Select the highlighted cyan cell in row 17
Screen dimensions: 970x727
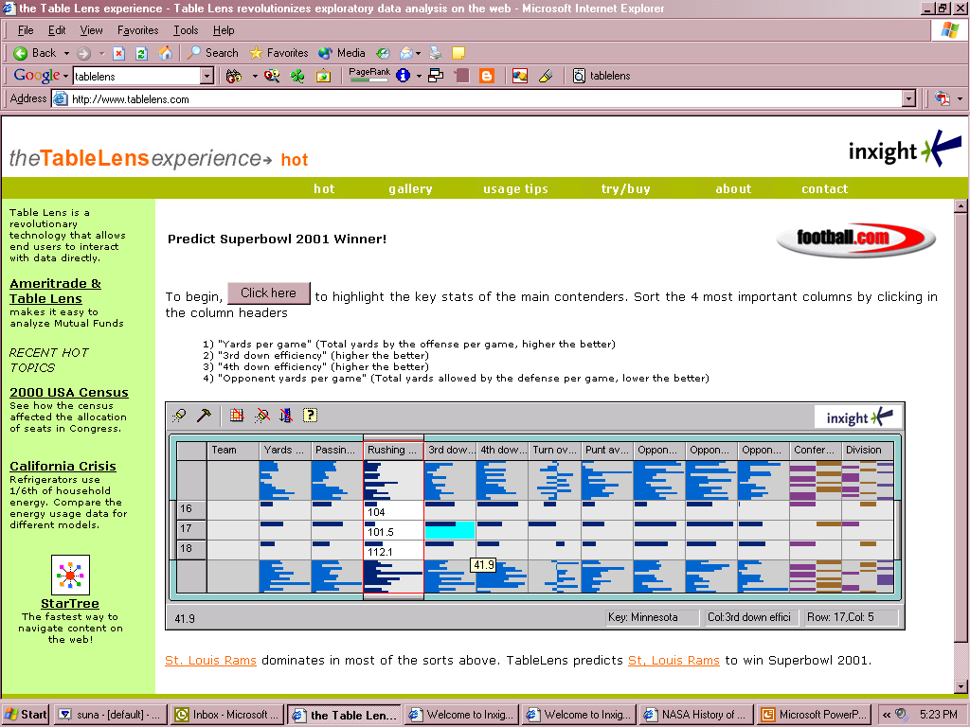coord(449,531)
